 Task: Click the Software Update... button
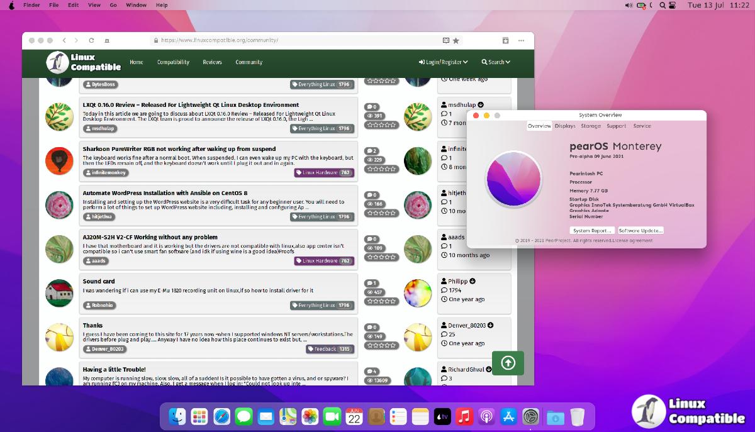[x=640, y=231]
